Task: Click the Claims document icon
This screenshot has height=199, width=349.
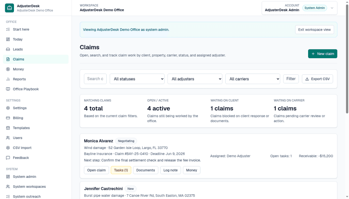Action: coord(8,59)
